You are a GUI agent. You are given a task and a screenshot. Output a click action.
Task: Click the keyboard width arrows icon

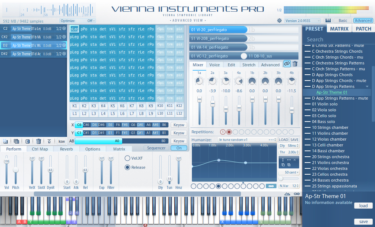click(x=297, y=194)
